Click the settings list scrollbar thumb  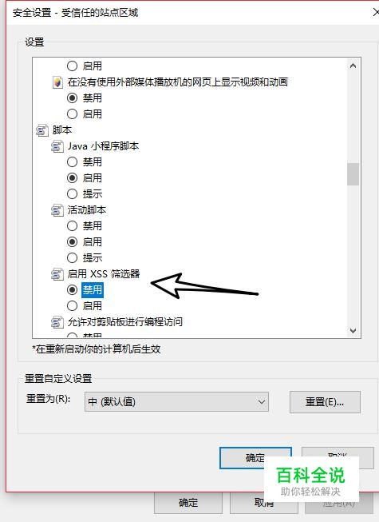click(x=353, y=173)
